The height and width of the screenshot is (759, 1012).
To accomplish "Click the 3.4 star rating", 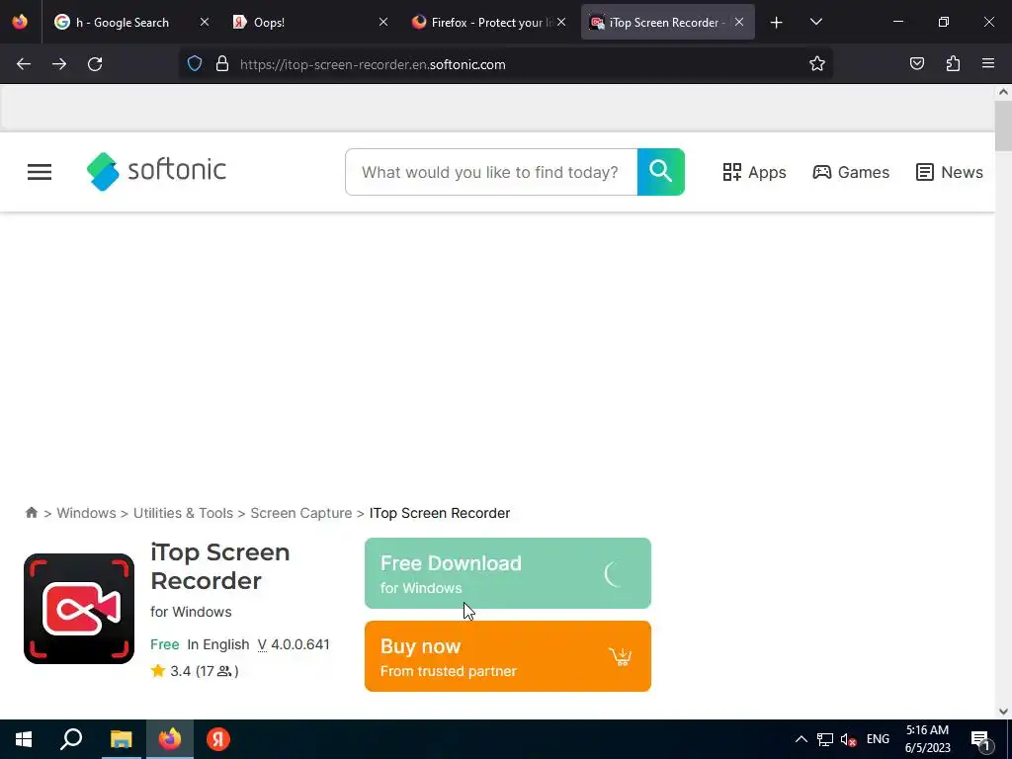I will pos(195,671).
